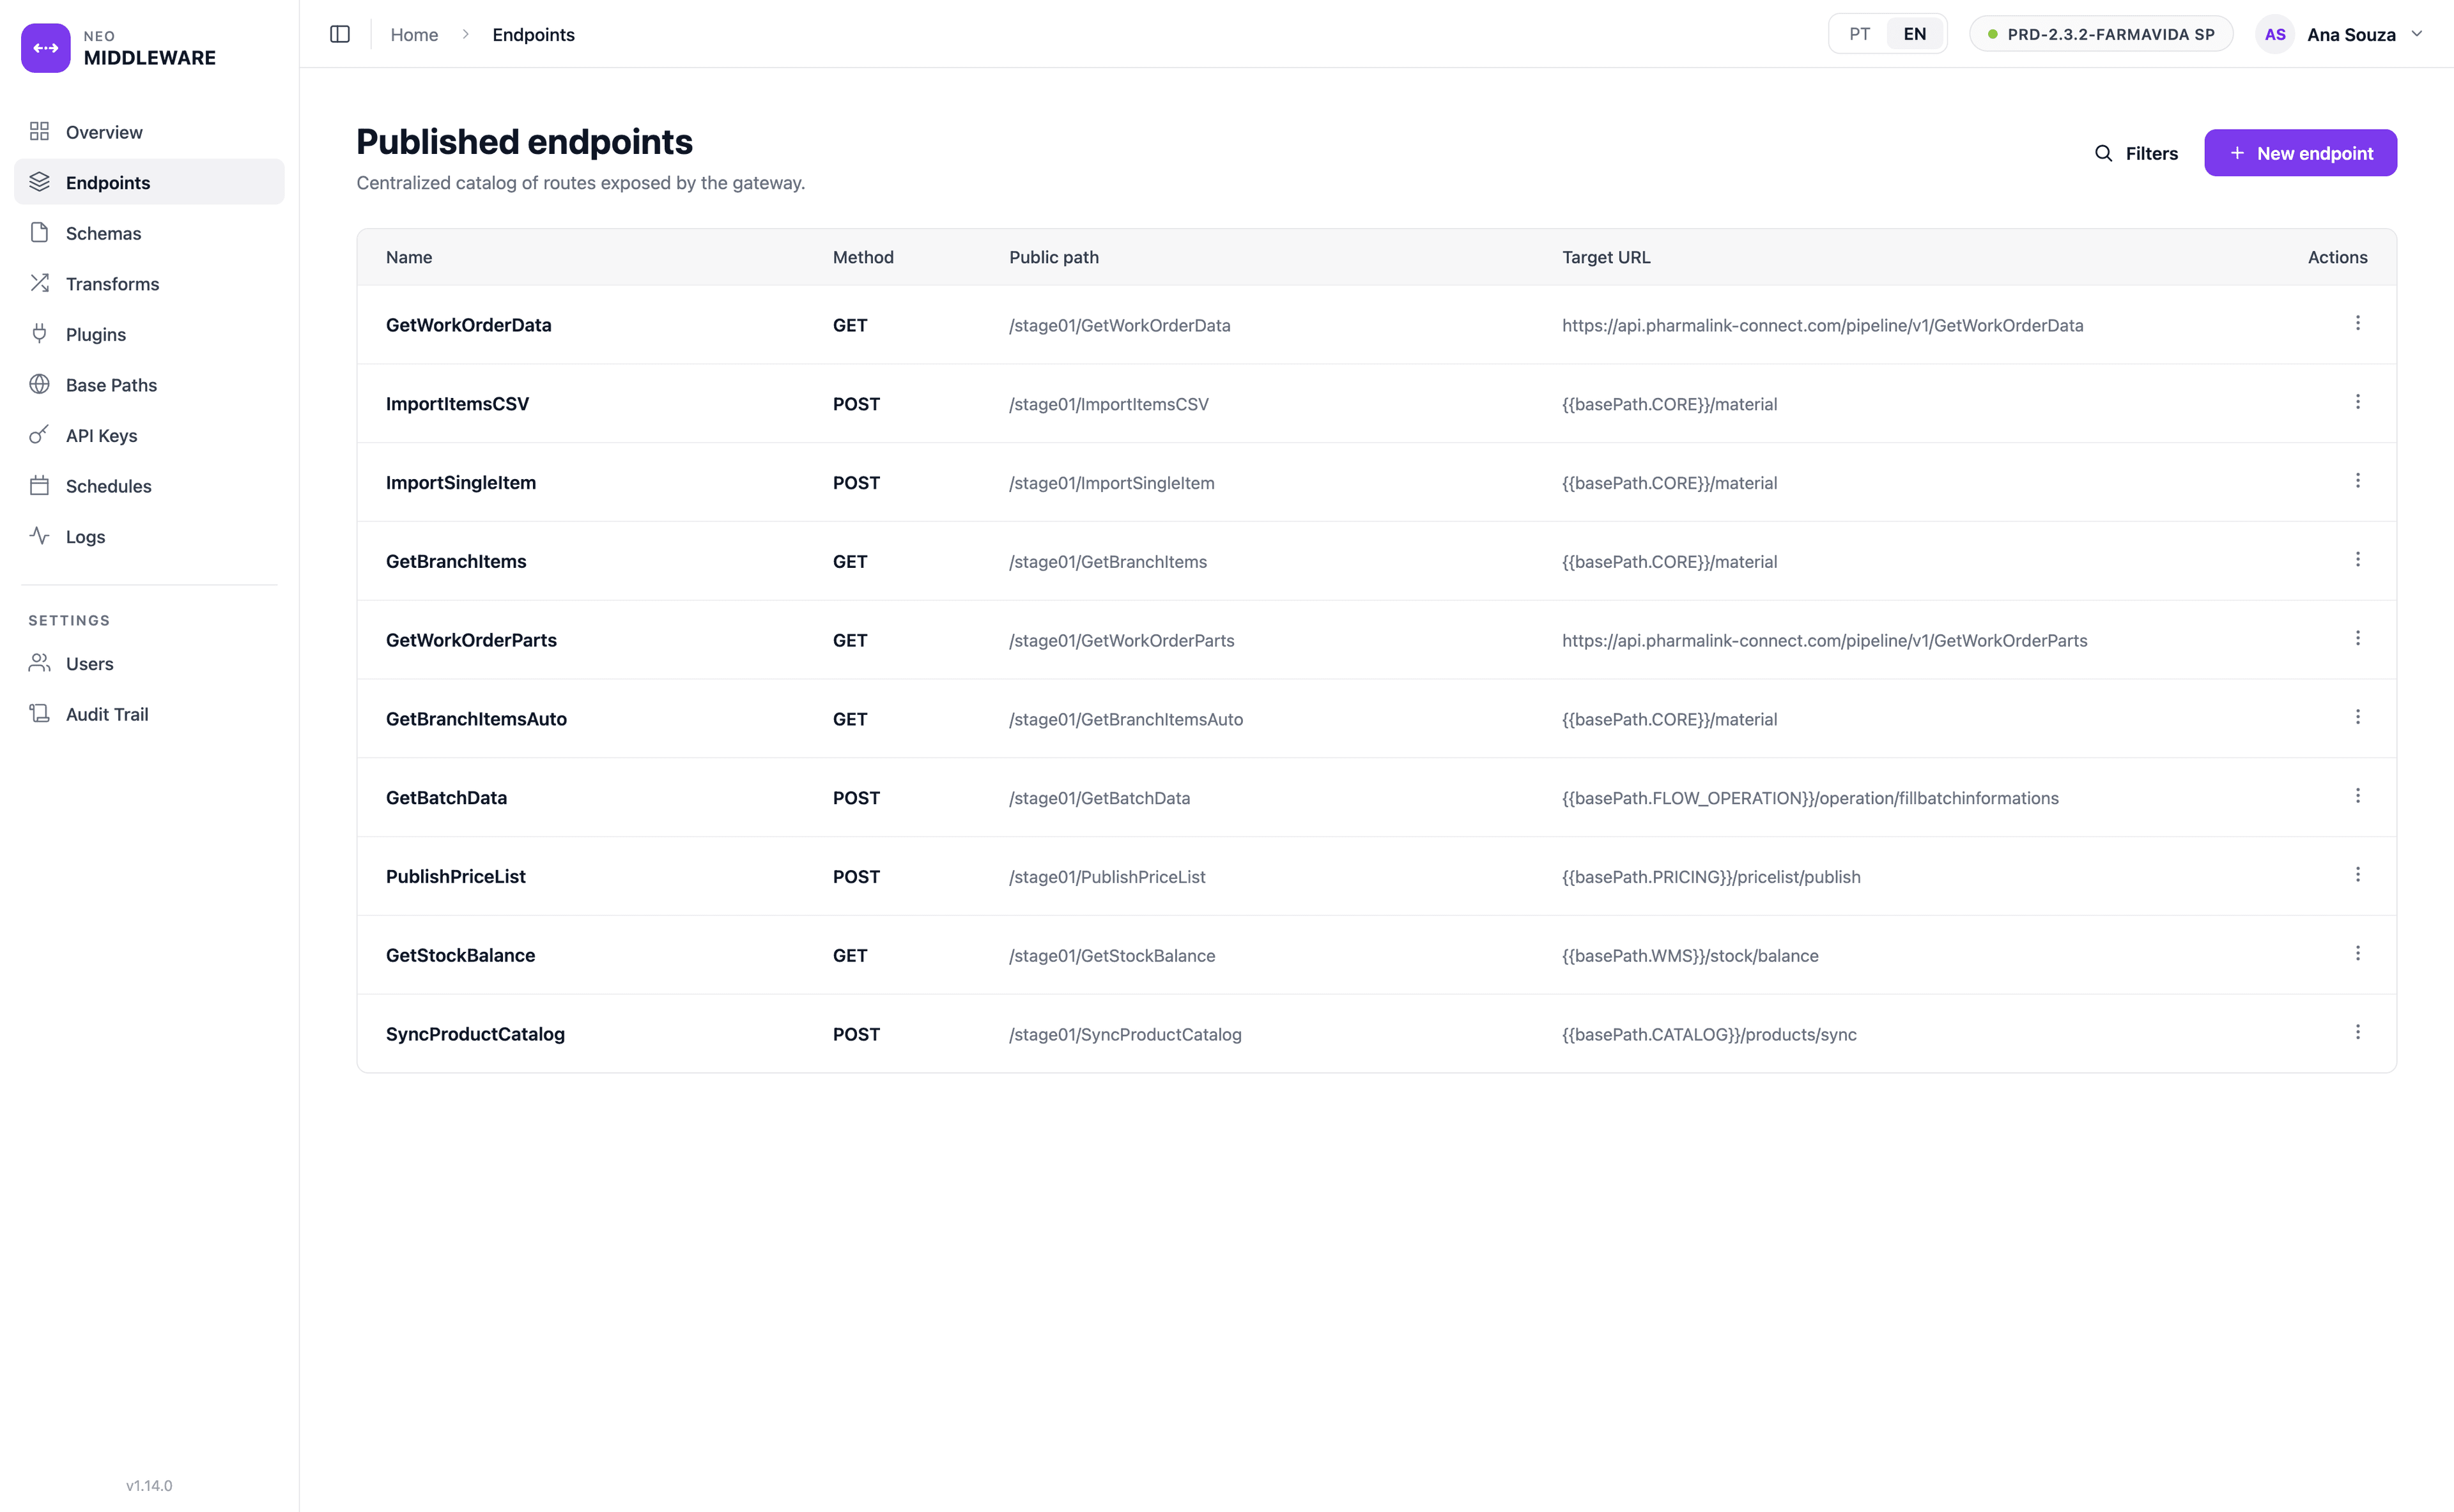This screenshot has width=2454, height=1512.
Task: Select the ImportItemsCSV endpoint name
Action: (x=457, y=404)
